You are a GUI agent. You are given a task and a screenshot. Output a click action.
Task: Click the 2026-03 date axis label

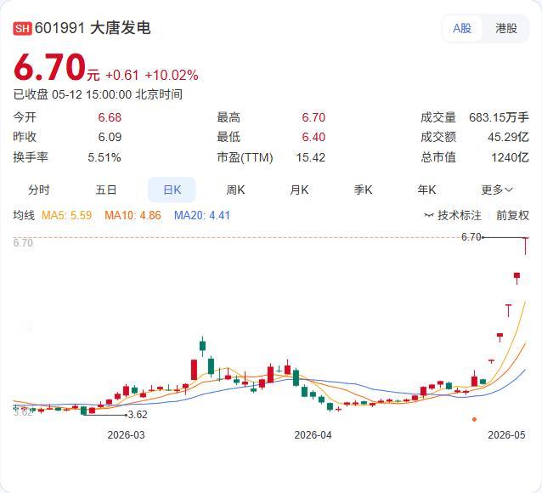126,435
